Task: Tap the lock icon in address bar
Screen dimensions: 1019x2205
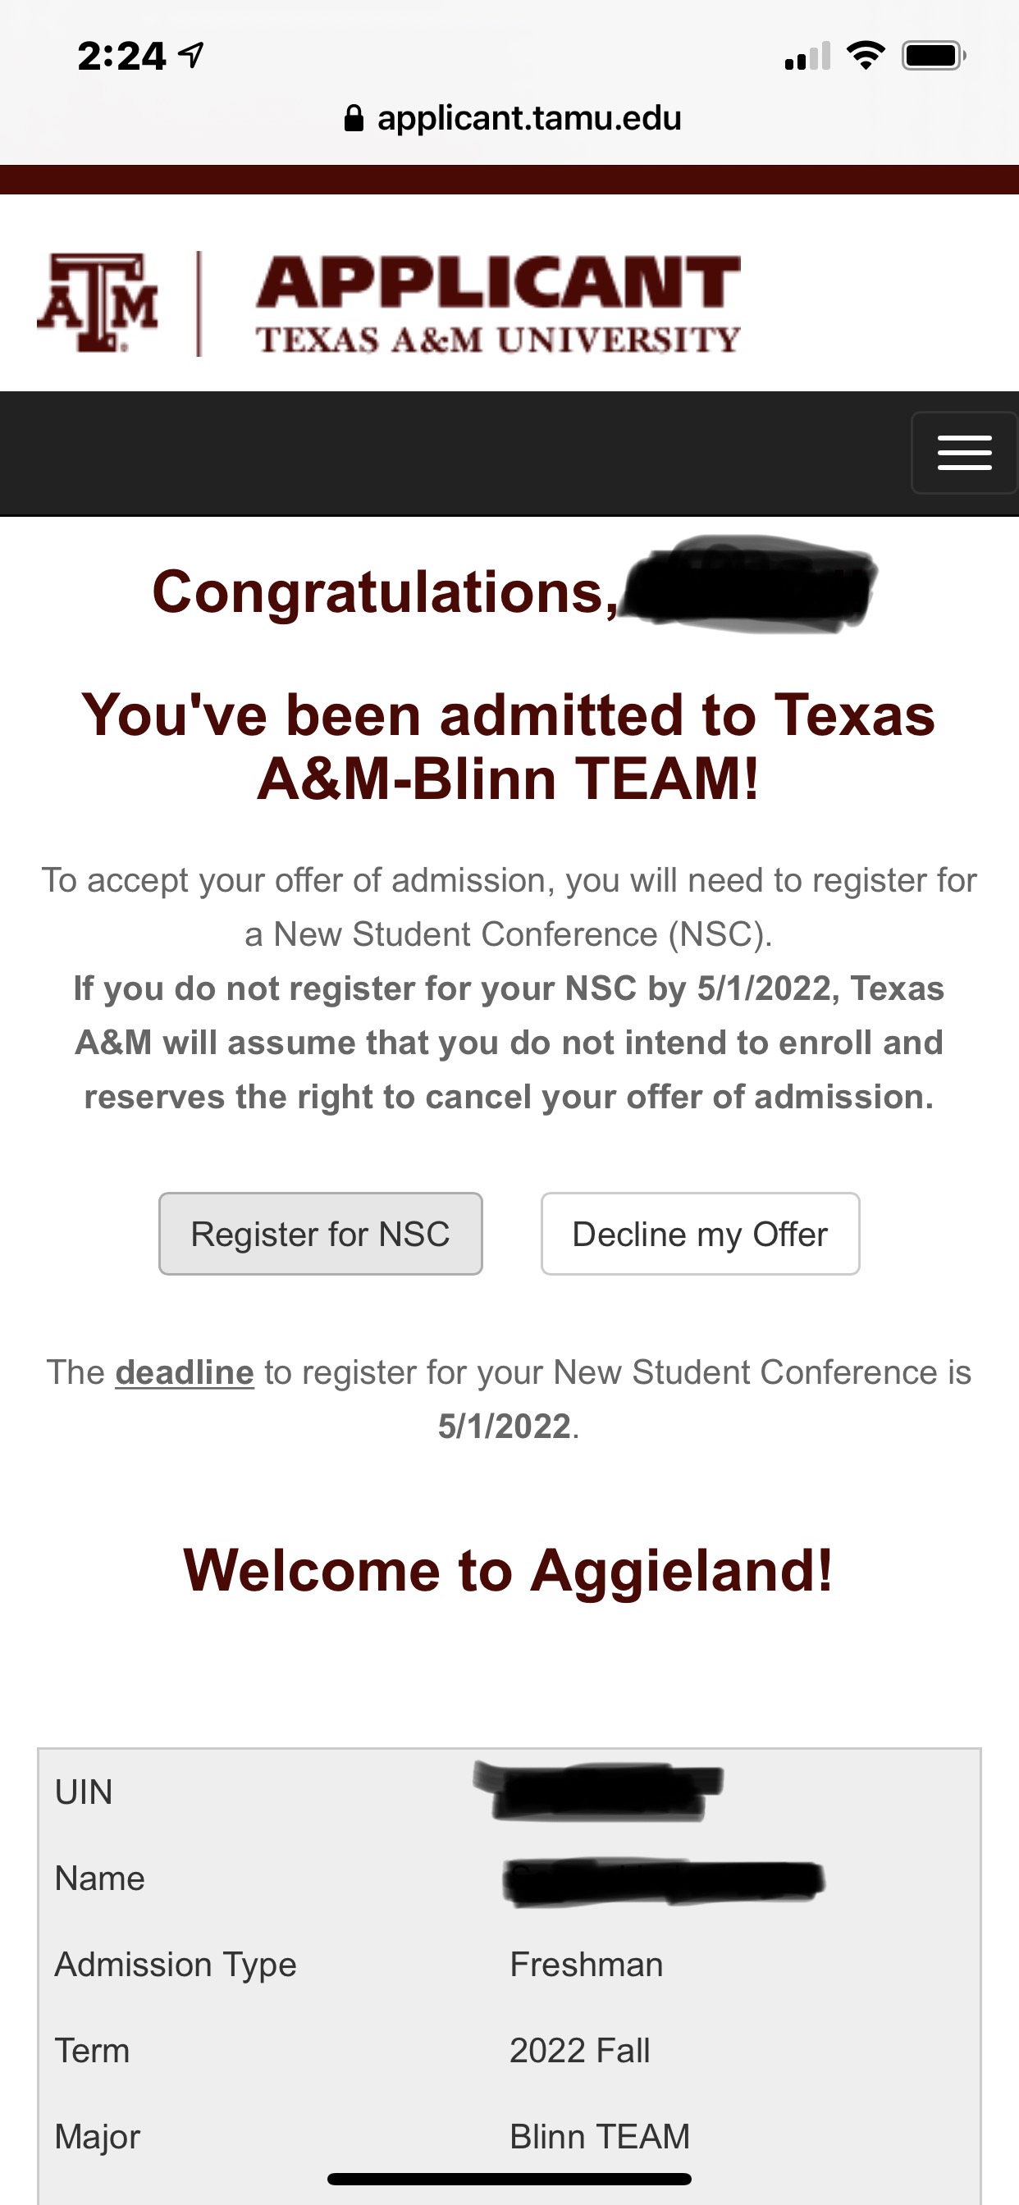Action: click(353, 118)
